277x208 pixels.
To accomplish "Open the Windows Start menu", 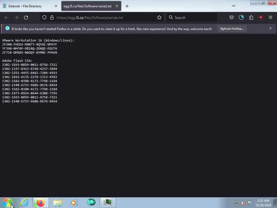I will (x=6, y=203).
